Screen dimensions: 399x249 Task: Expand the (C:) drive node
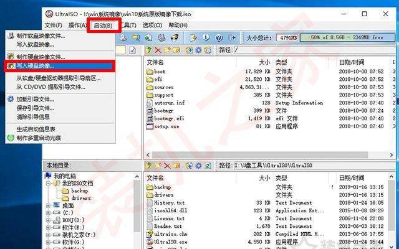[48, 213]
